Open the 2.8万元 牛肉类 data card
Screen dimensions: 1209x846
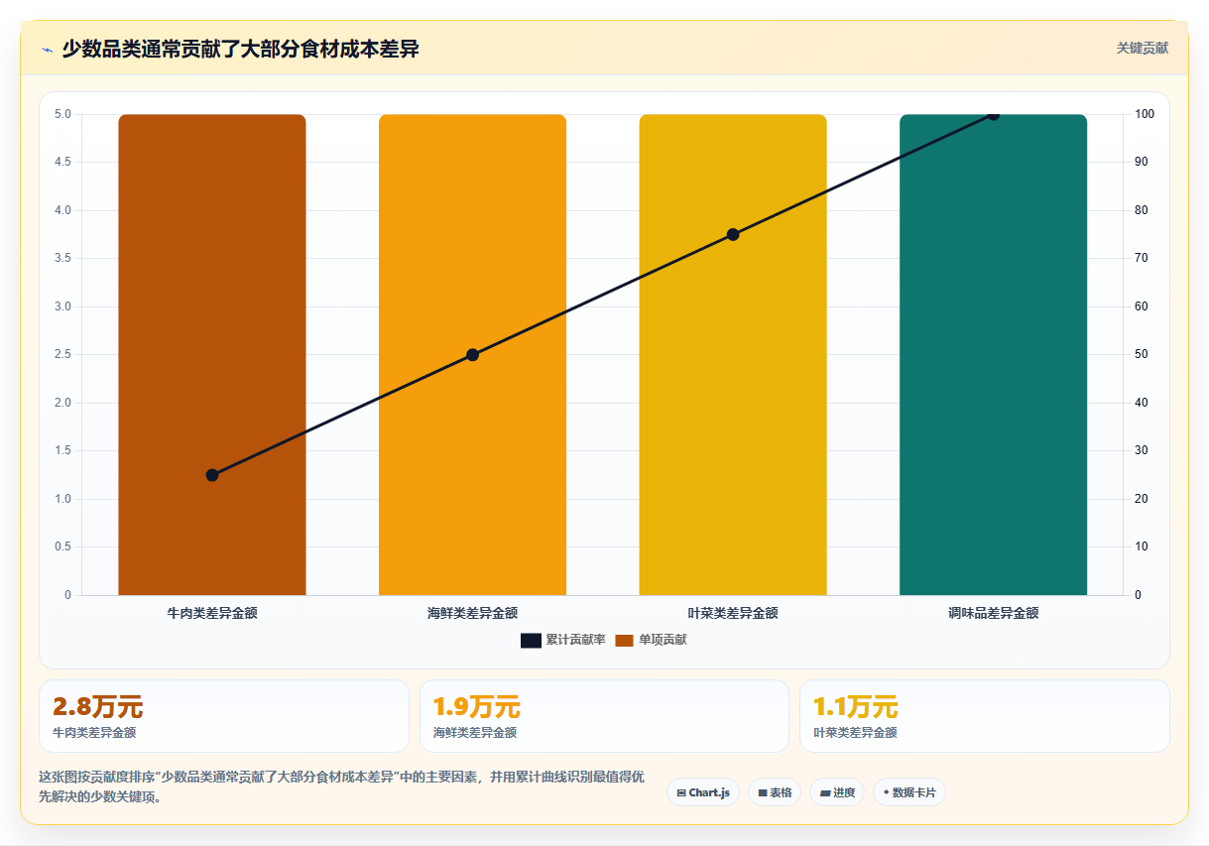click(224, 716)
